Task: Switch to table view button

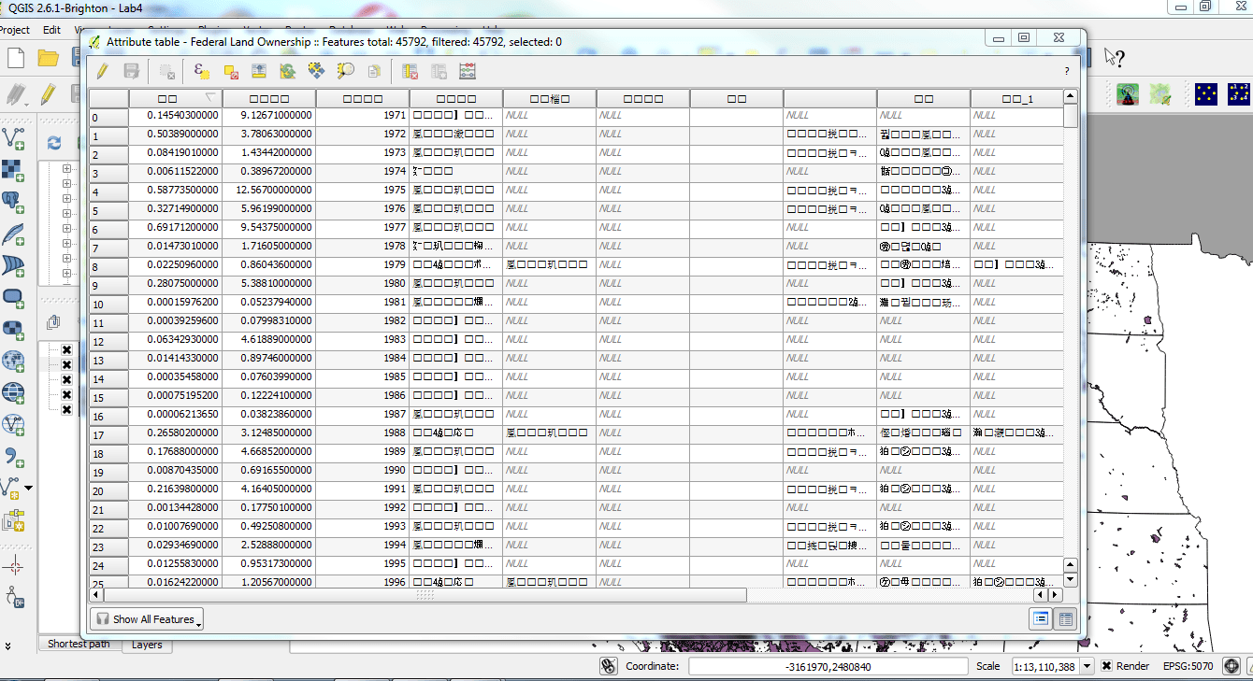Action: tap(1065, 618)
